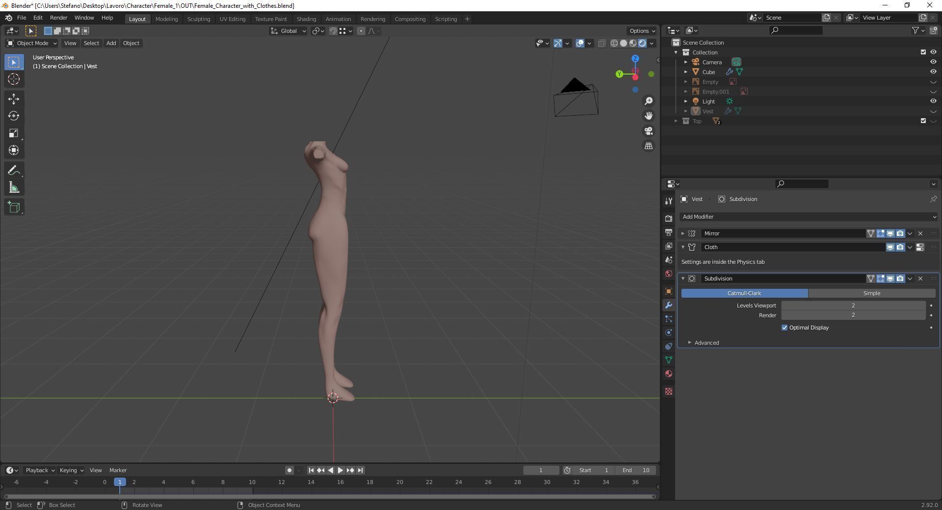The image size is (942, 510).
Task: Open the World properties tab
Action: coord(668,274)
